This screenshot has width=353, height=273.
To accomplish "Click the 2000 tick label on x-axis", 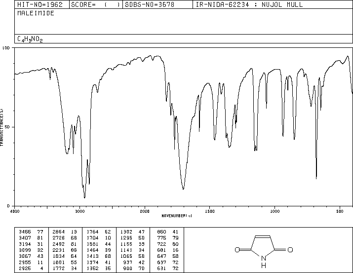I will pyautogui.click(x=145, y=211).
